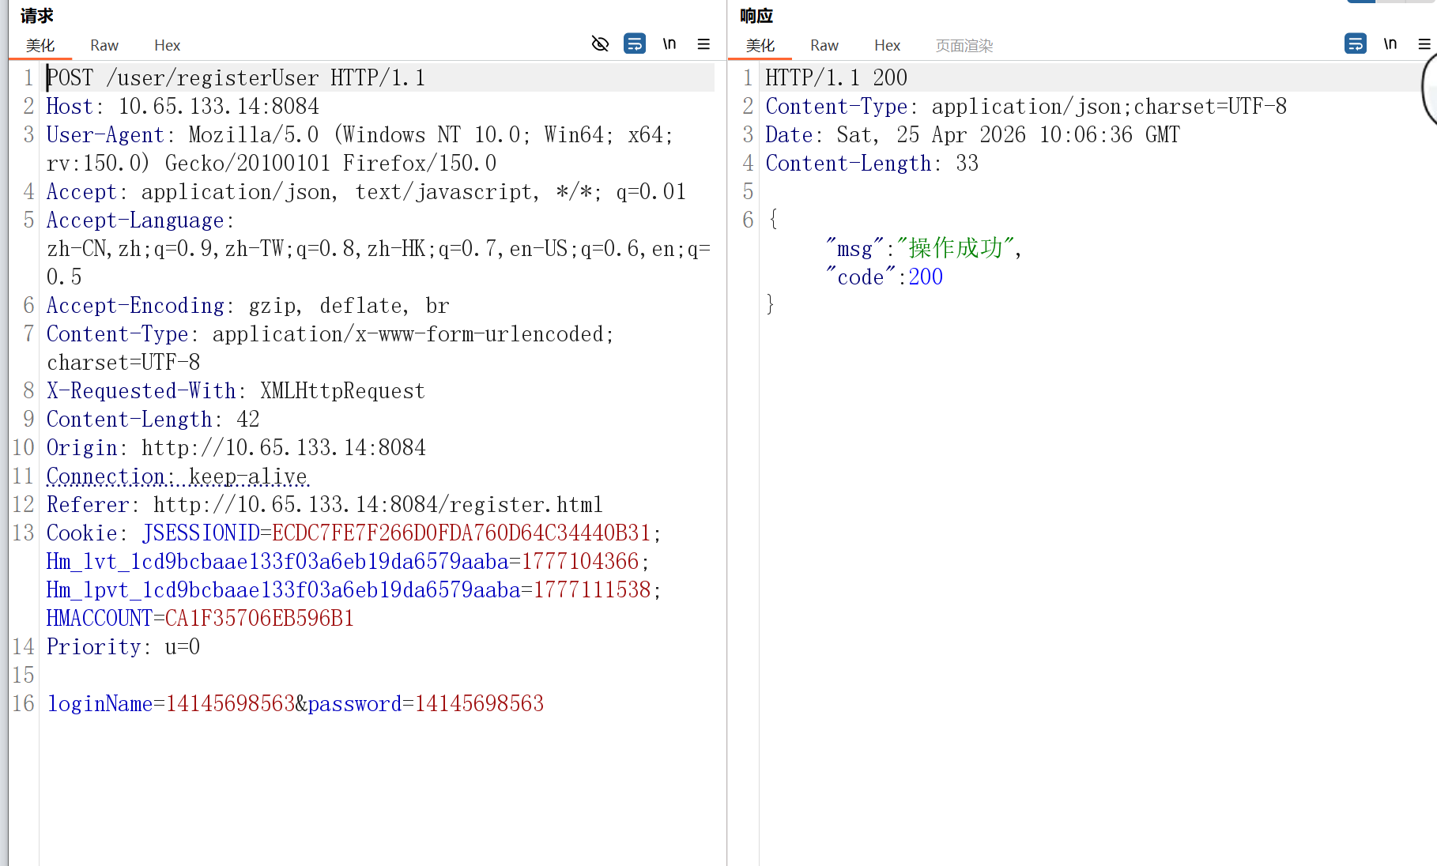
Task: Click the loginName parameter in request body
Action: click(100, 703)
